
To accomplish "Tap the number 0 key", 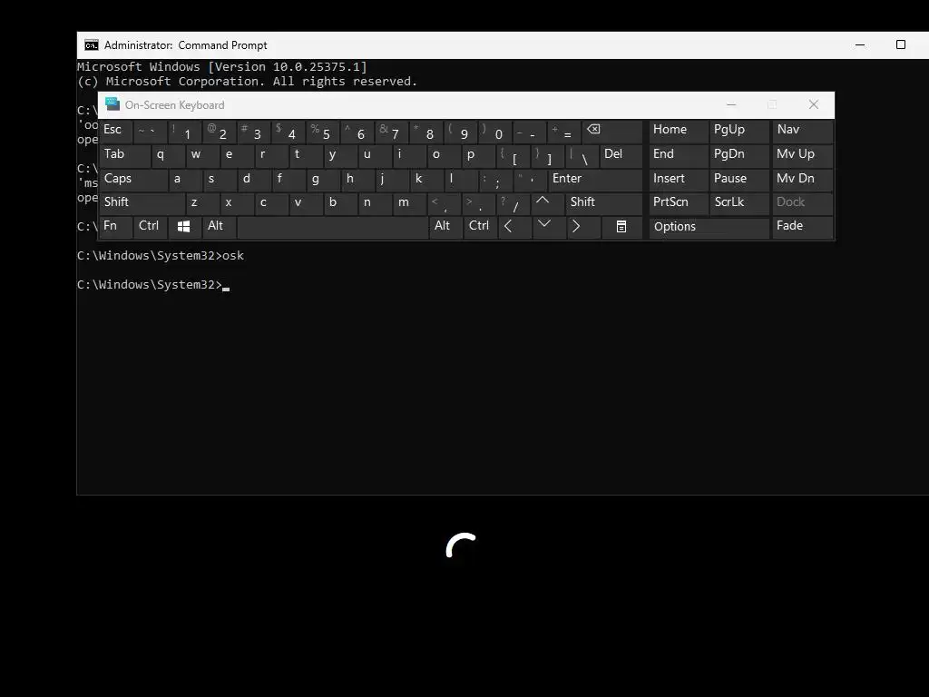I will (495, 132).
